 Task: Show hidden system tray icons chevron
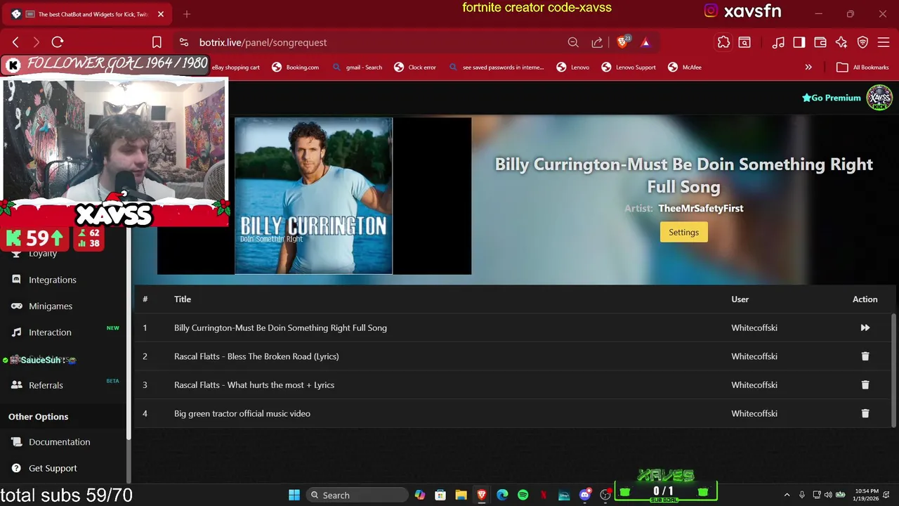click(787, 495)
